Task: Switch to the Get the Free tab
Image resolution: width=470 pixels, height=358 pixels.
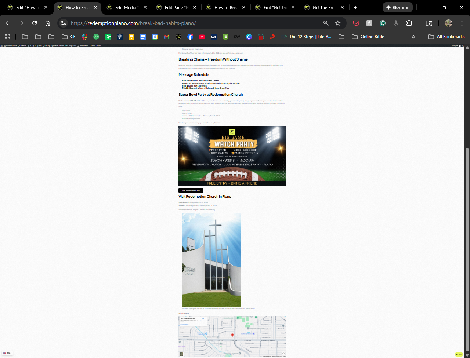Action: (323, 7)
